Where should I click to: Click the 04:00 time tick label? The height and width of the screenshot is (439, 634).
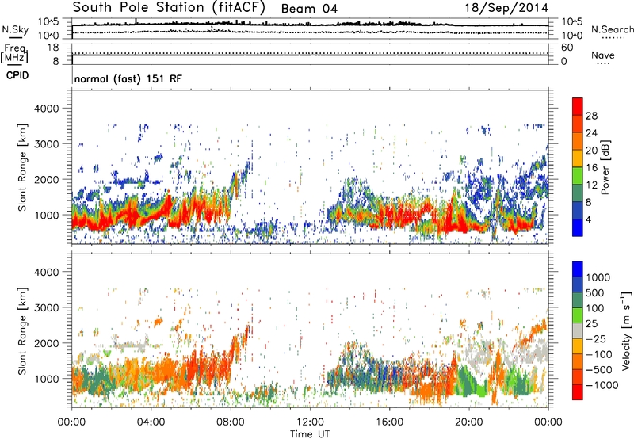[x=151, y=422]
